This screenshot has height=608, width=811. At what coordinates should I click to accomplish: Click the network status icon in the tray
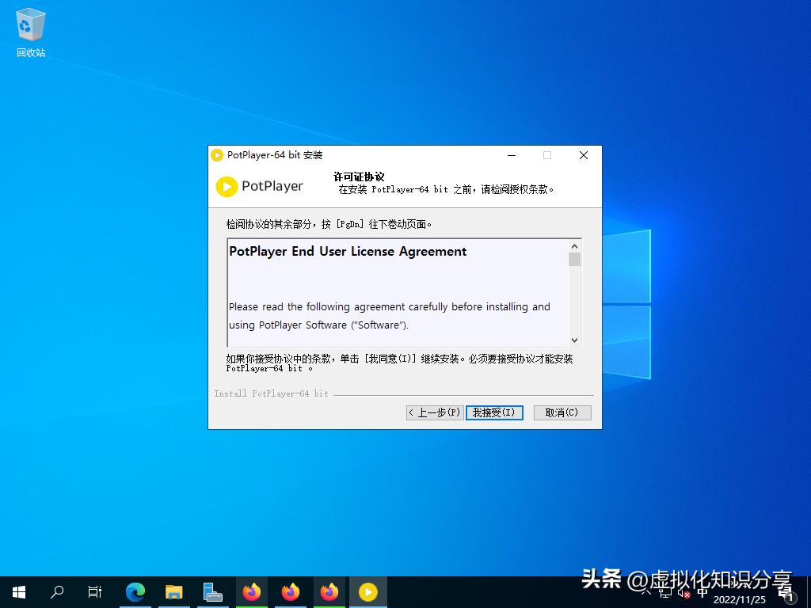tap(666, 592)
